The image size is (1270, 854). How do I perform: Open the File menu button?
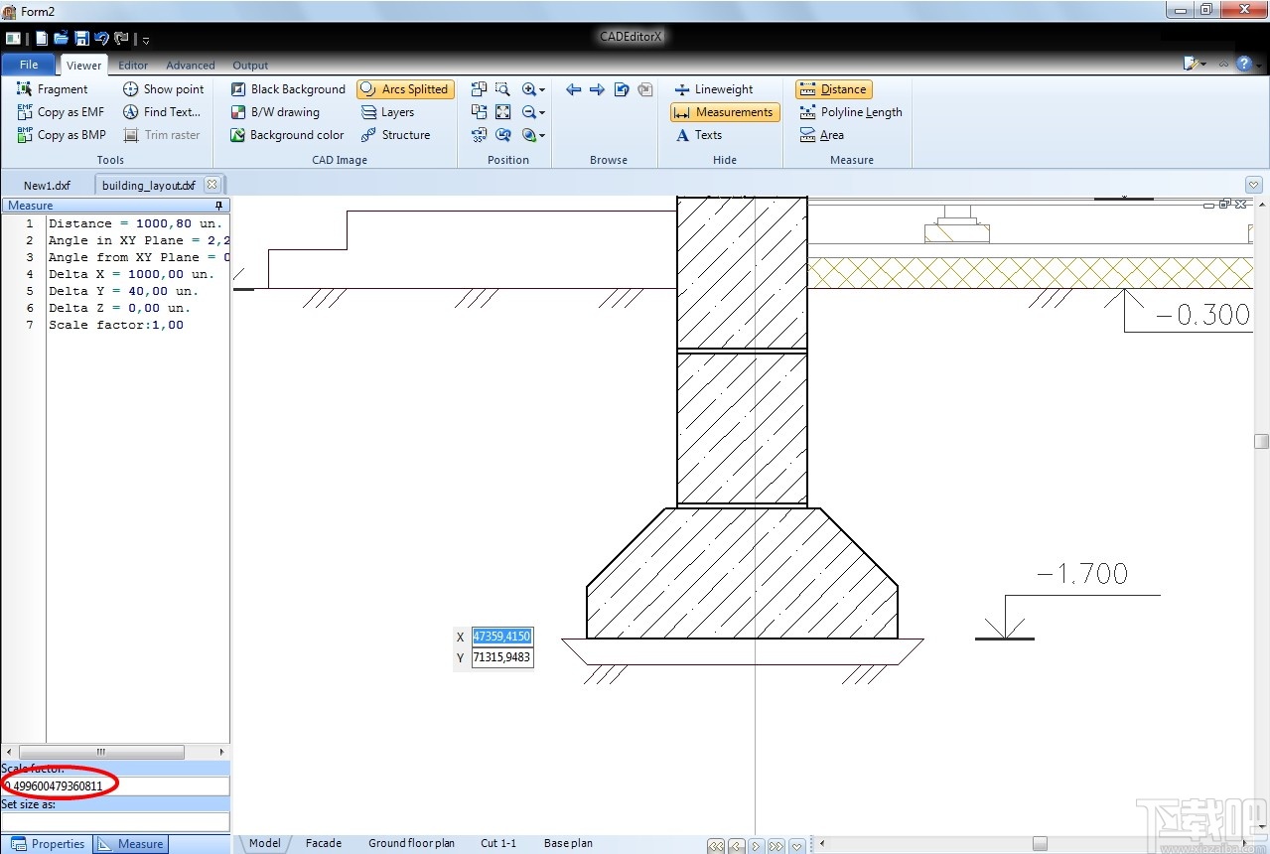coord(29,65)
